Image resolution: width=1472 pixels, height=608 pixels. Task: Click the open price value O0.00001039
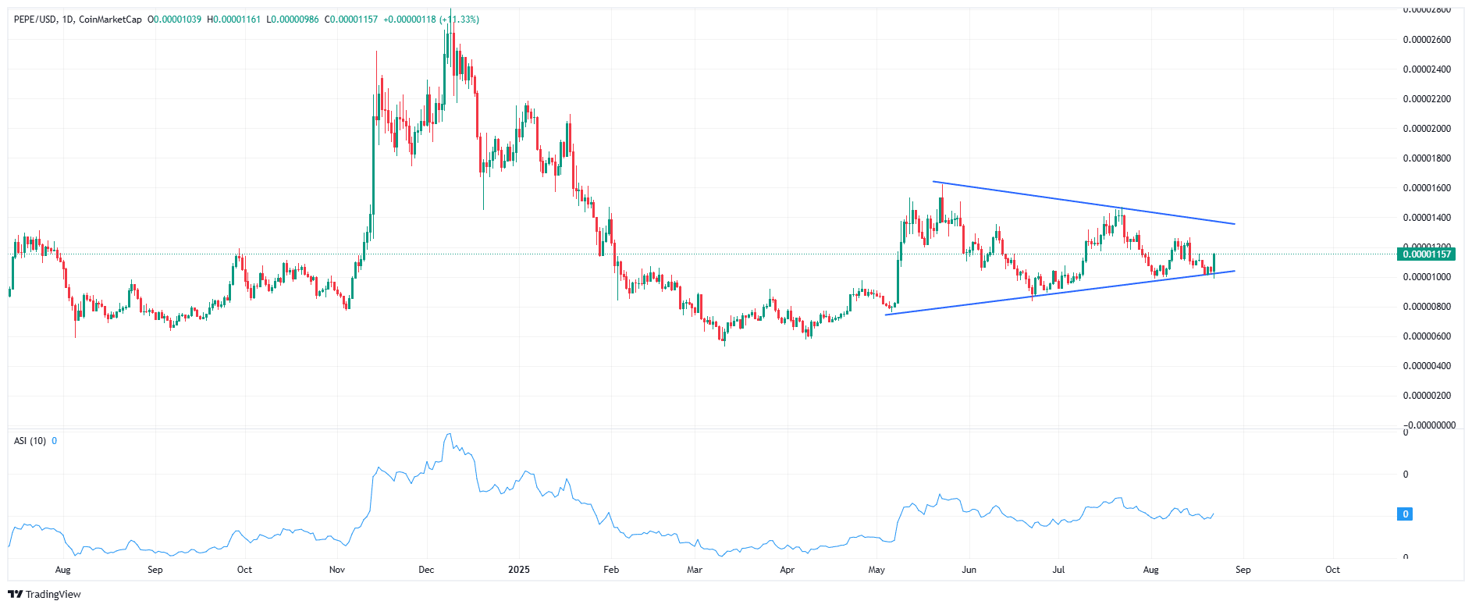[x=174, y=20]
